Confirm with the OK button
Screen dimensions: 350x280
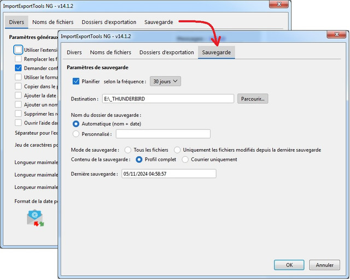click(x=289, y=265)
